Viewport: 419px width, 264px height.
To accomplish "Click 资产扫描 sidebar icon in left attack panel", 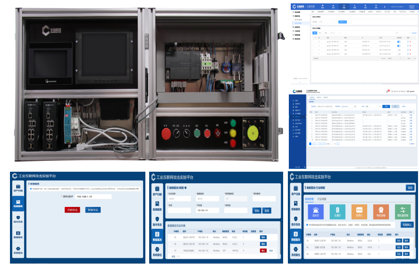I will point(18,189).
